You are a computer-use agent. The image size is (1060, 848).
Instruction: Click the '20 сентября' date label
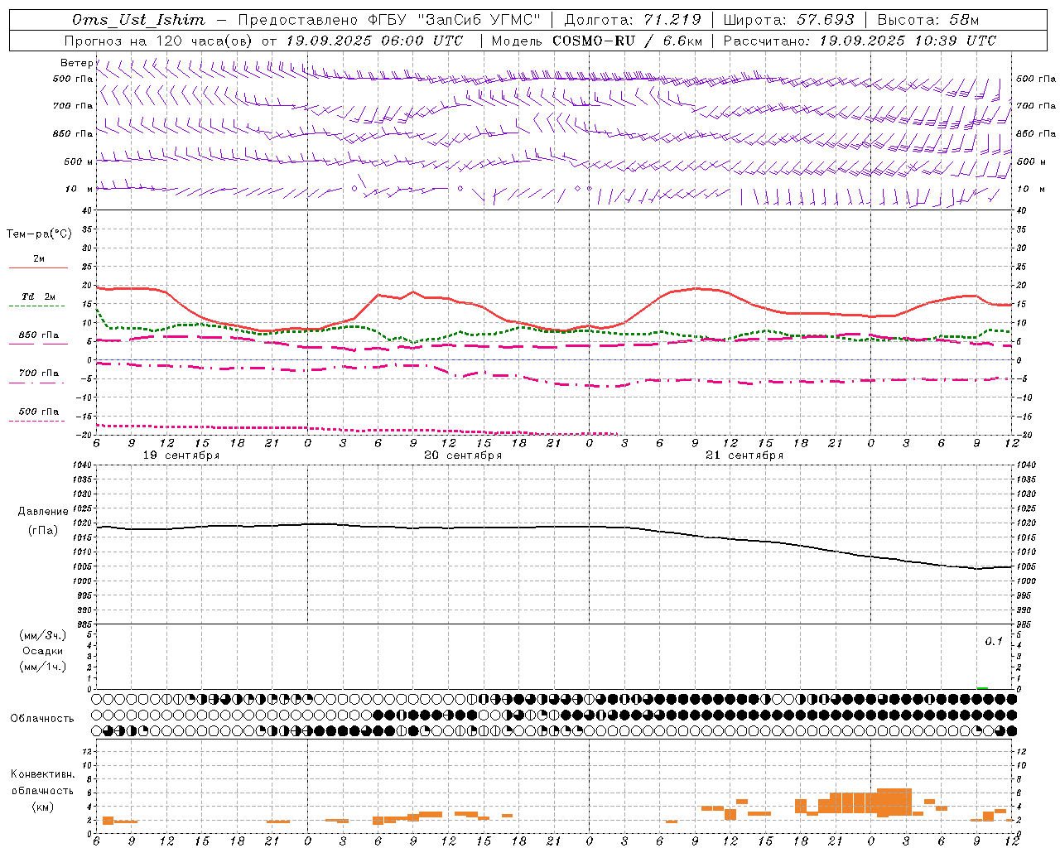point(463,455)
